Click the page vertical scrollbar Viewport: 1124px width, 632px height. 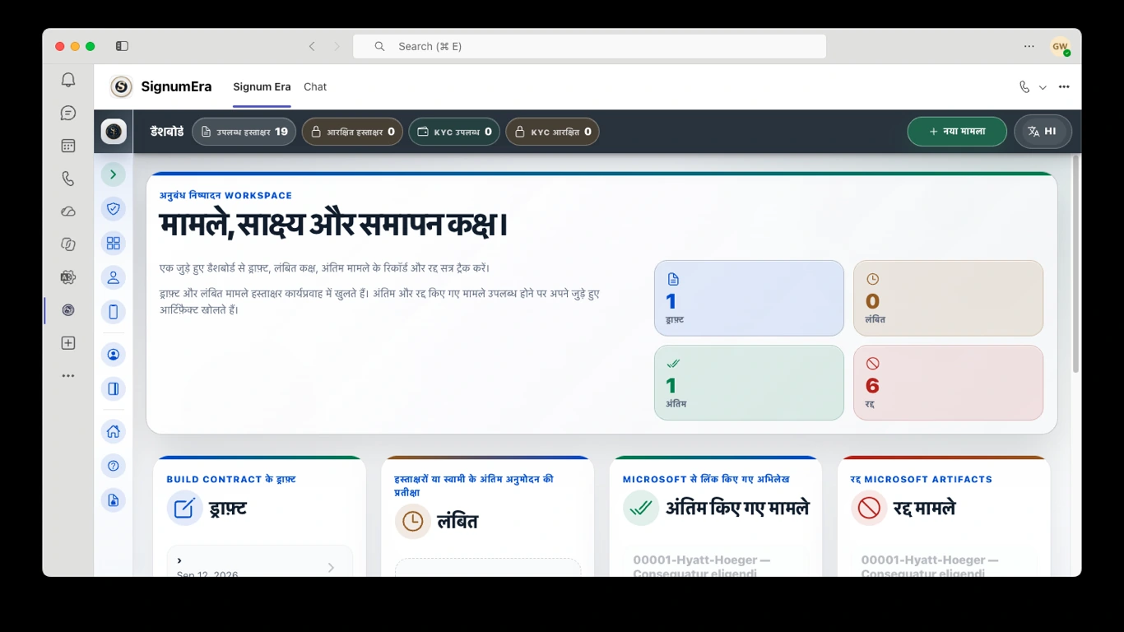click(1075, 263)
